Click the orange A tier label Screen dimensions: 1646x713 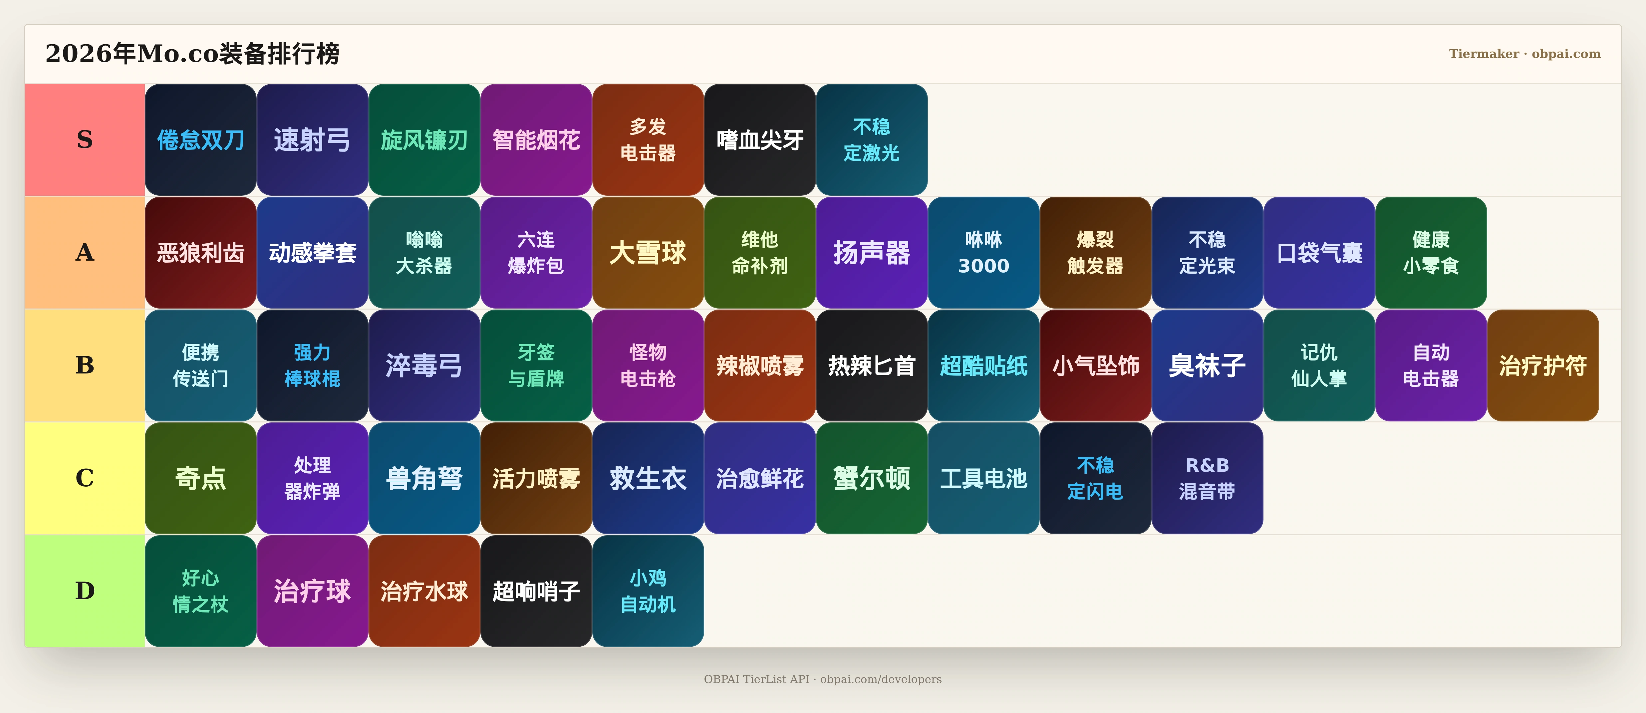click(85, 253)
